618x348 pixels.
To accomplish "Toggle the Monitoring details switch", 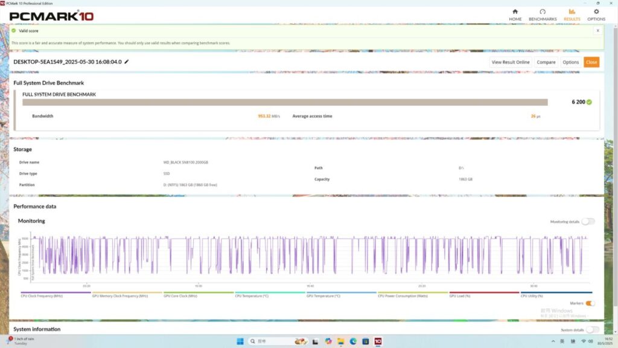I will [x=588, y=222].
